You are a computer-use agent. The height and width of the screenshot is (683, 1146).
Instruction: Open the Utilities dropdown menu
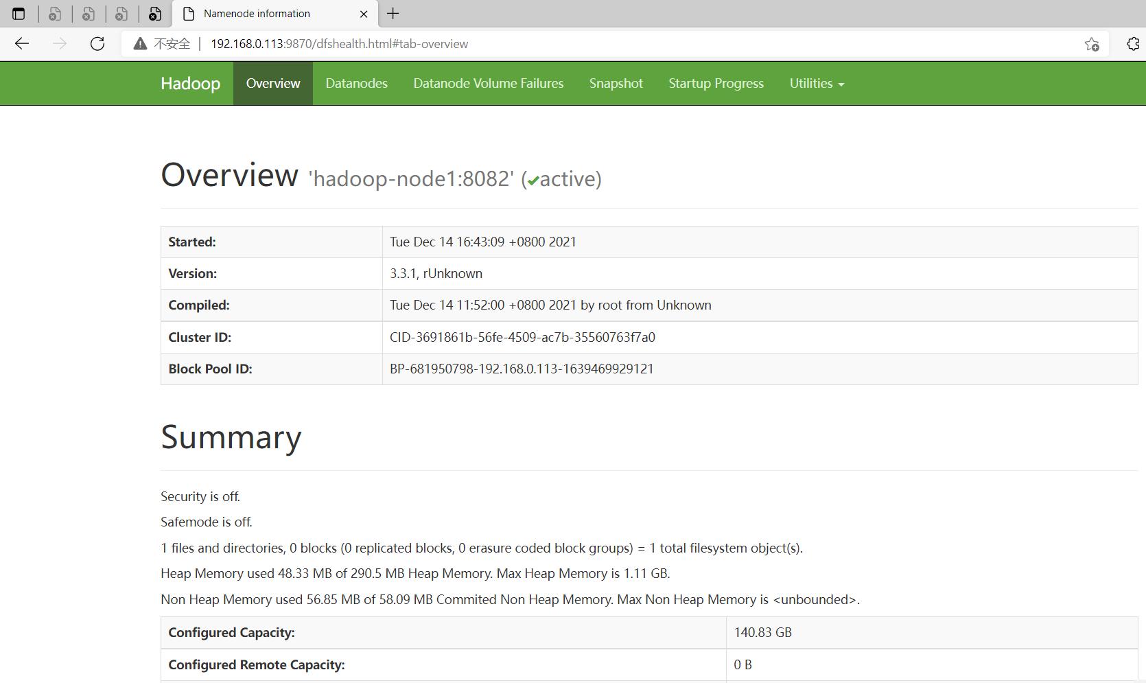816,83
